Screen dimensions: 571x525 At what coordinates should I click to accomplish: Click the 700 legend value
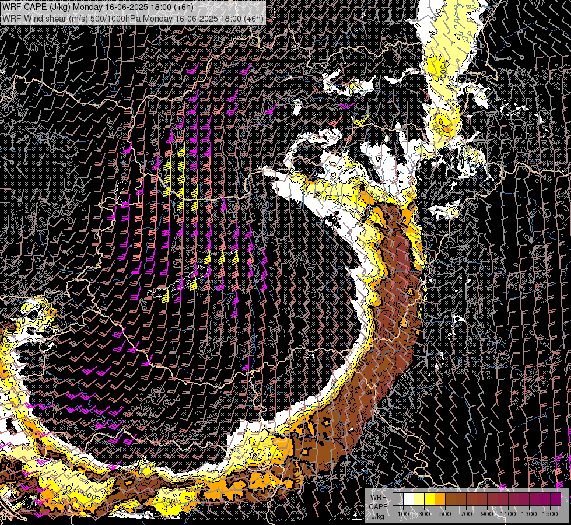click(x=466, y=514)
